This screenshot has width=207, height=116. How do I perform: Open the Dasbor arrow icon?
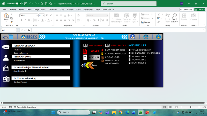(x=86, y=65)
